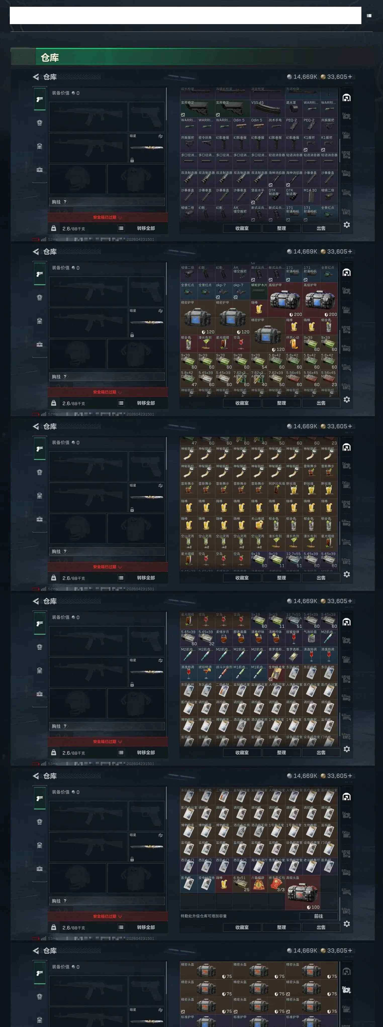
Task: Open the list icon left of 转移全部 near 战斗兴奋剂 grid
Action: (121, 752)
